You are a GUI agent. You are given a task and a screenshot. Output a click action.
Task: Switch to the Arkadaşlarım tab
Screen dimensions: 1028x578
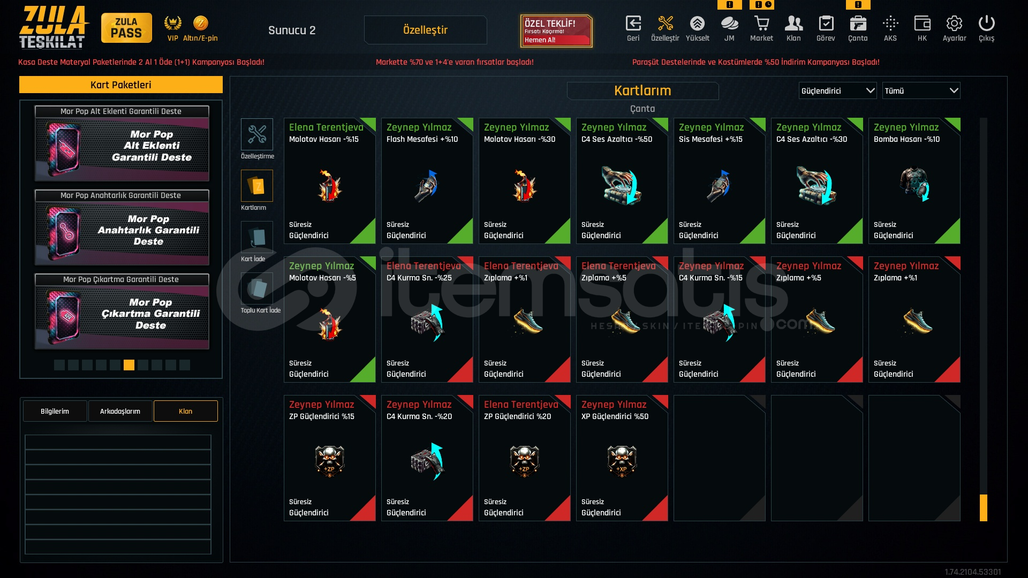tap(120, 411)
